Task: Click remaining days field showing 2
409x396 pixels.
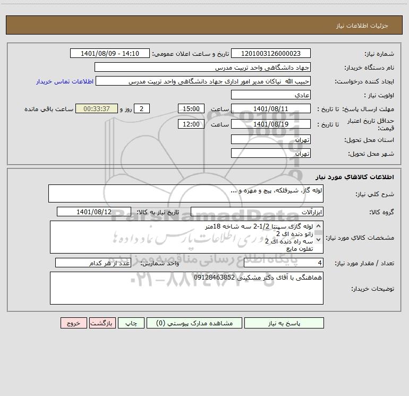Action: tap(142, 108)
